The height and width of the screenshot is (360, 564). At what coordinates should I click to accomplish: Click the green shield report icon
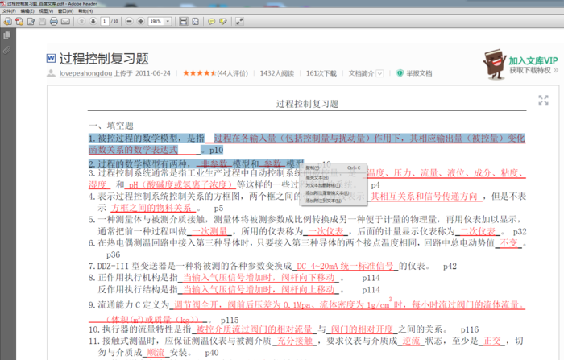tap(400, 73)
